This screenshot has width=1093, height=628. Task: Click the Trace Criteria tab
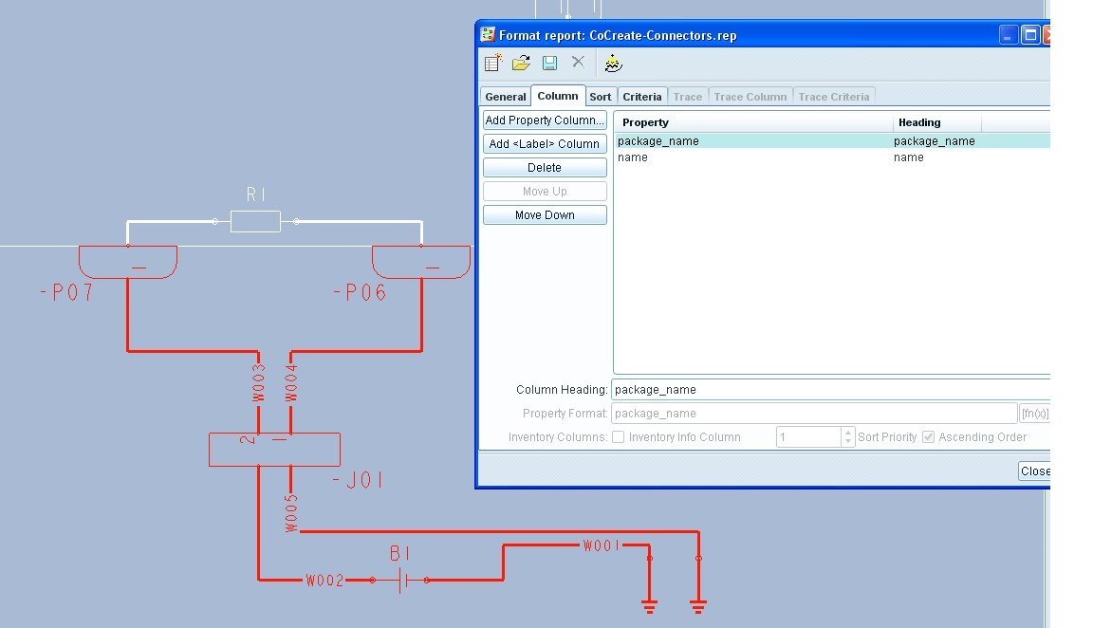(834, 97)
